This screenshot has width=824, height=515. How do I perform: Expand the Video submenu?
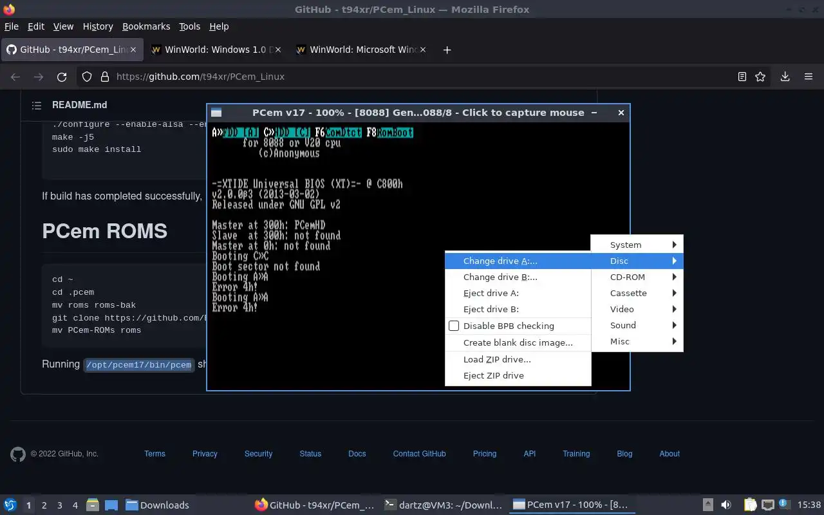637,309
